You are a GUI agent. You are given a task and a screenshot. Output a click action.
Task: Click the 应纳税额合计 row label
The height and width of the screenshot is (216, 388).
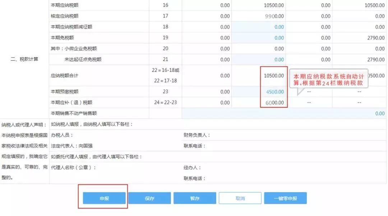pos(65,76)
